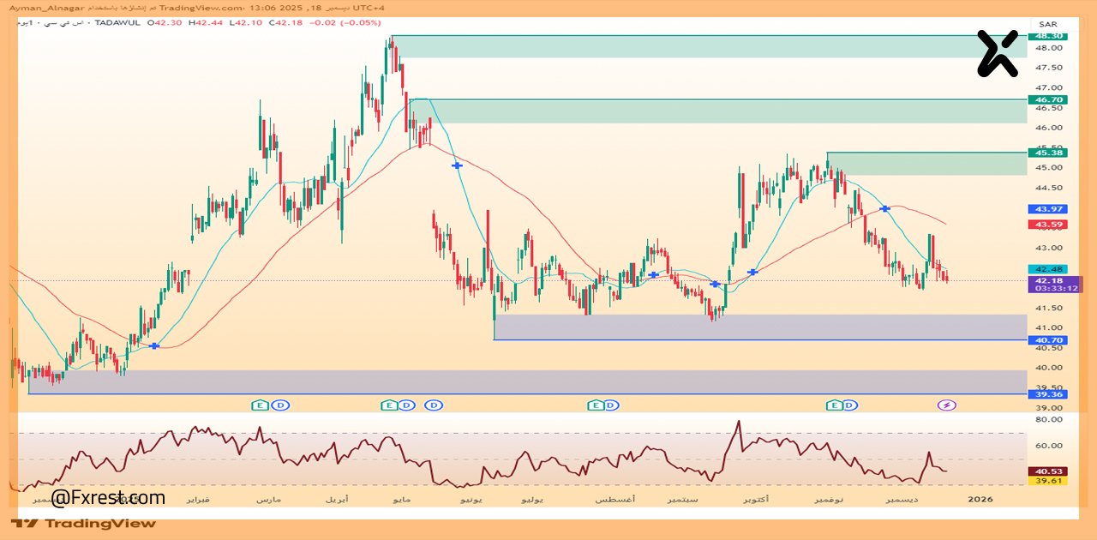
Task: Click the earnings E marker near March
Action: (x=259, y=405)
